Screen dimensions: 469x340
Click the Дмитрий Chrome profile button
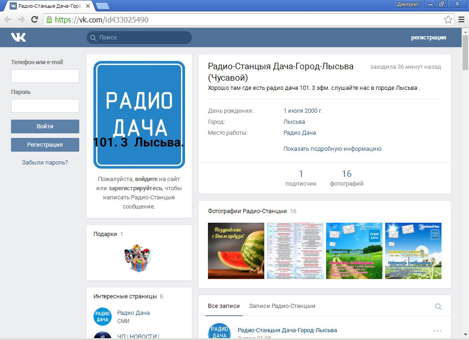[x=407, y=4]
